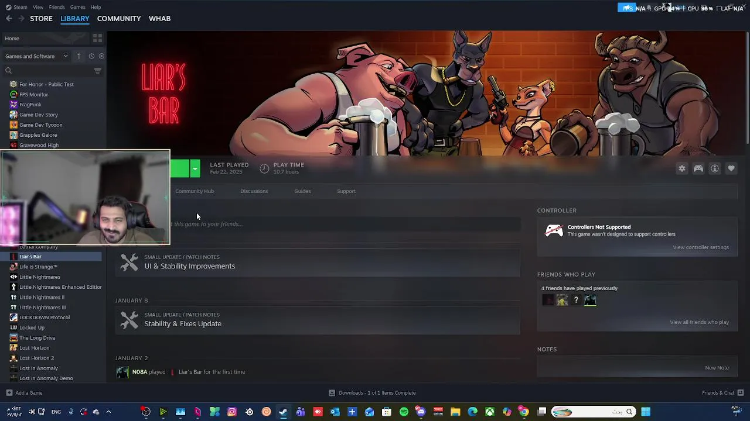Go back with the navigation arrow
The width and height of the screenshot is (750, 421).
coord(9,19)
